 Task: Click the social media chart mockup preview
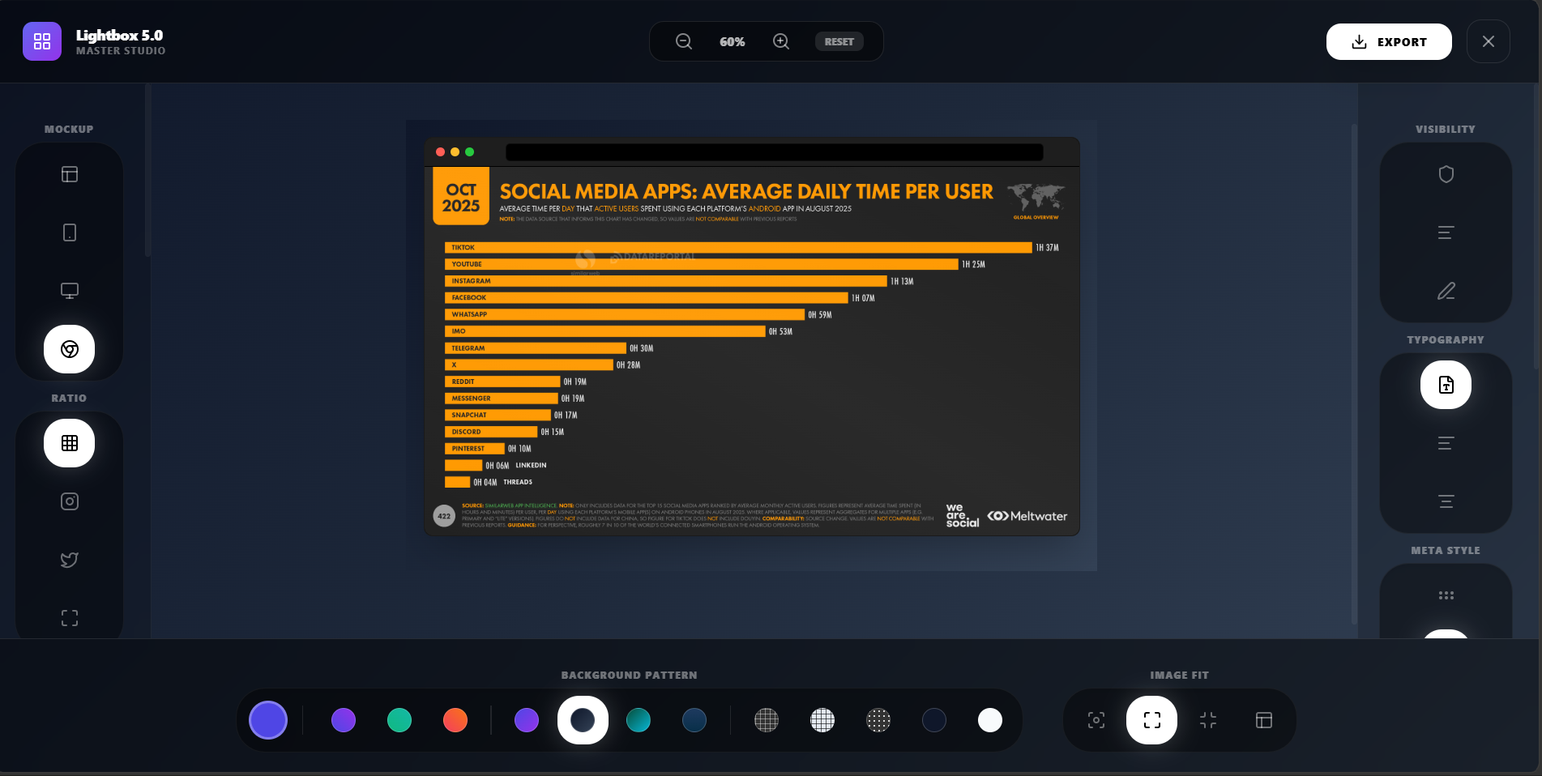752,336
